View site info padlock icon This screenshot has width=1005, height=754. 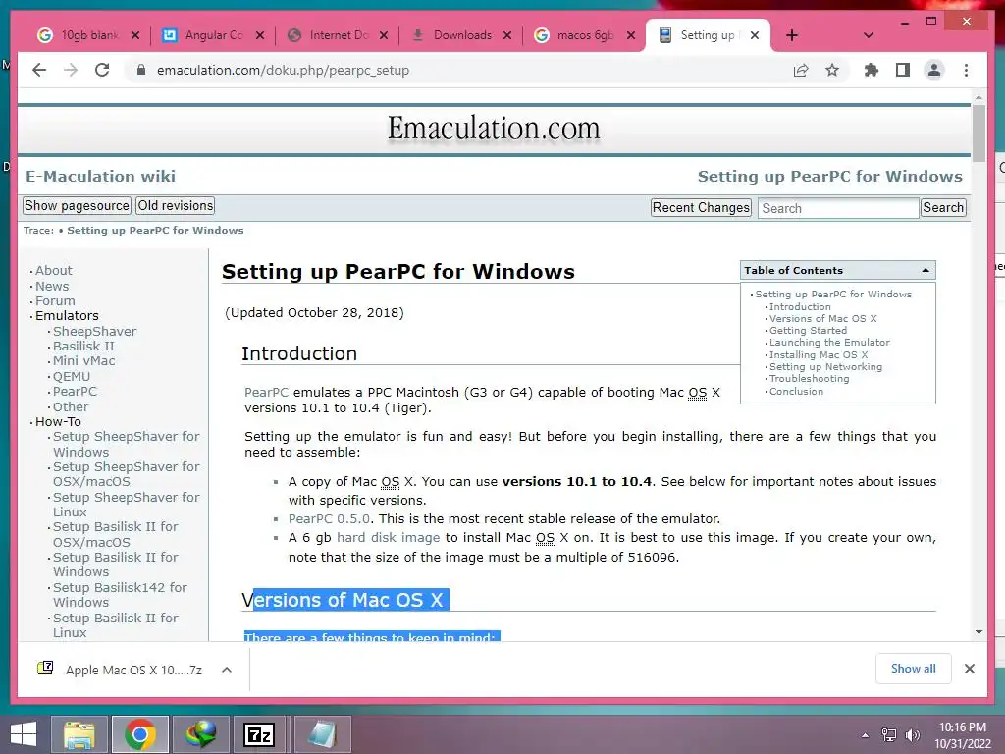click(141, 70)
